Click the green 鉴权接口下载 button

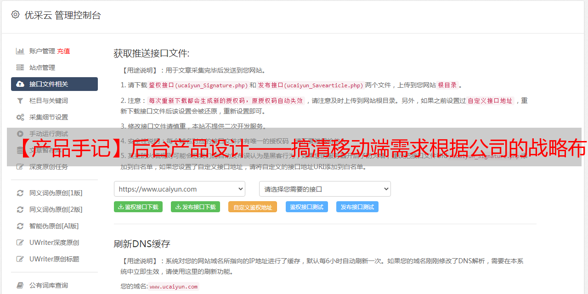point(138,207)
